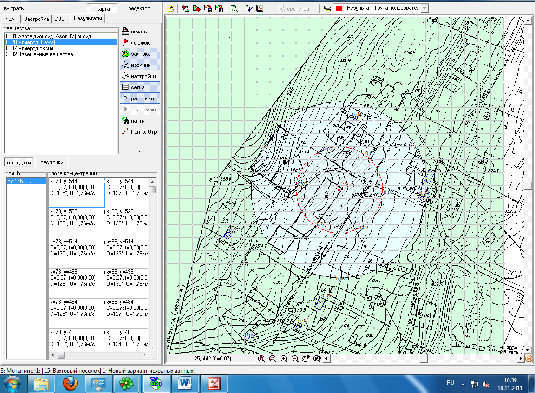The width and height of the screenshot is (535, 393).
Task: Open the 'Результат. Точка пользователя' dropdown
Action: [425, 8]
